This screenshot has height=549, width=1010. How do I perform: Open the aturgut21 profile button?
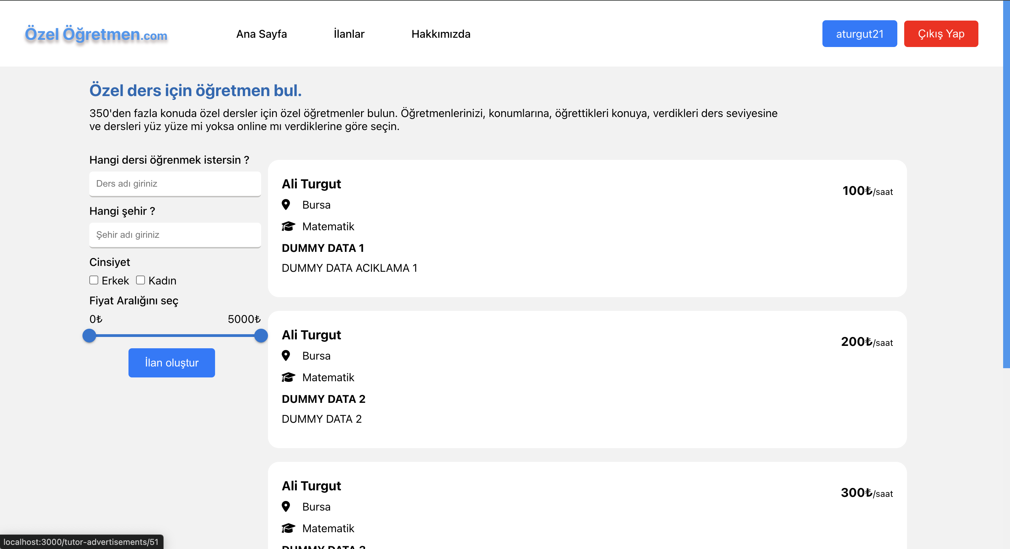[860, 34]
